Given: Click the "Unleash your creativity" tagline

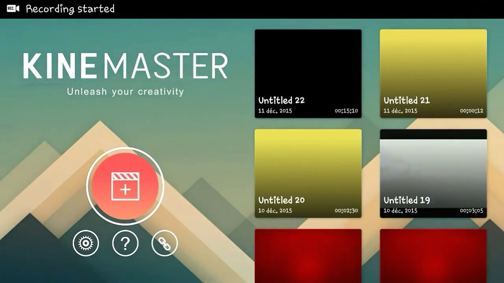Looking at the screenshot, I should pos(125,92).
